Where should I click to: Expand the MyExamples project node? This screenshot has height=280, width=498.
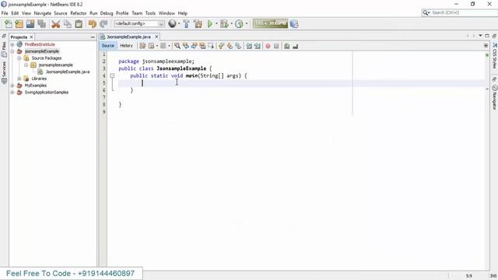pos(12,86)
